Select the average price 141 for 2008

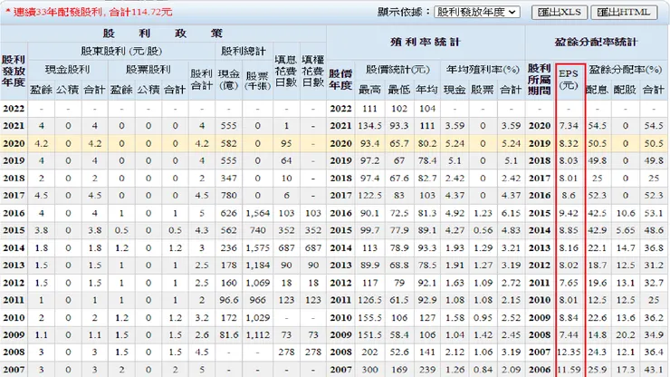click(426, 353)
